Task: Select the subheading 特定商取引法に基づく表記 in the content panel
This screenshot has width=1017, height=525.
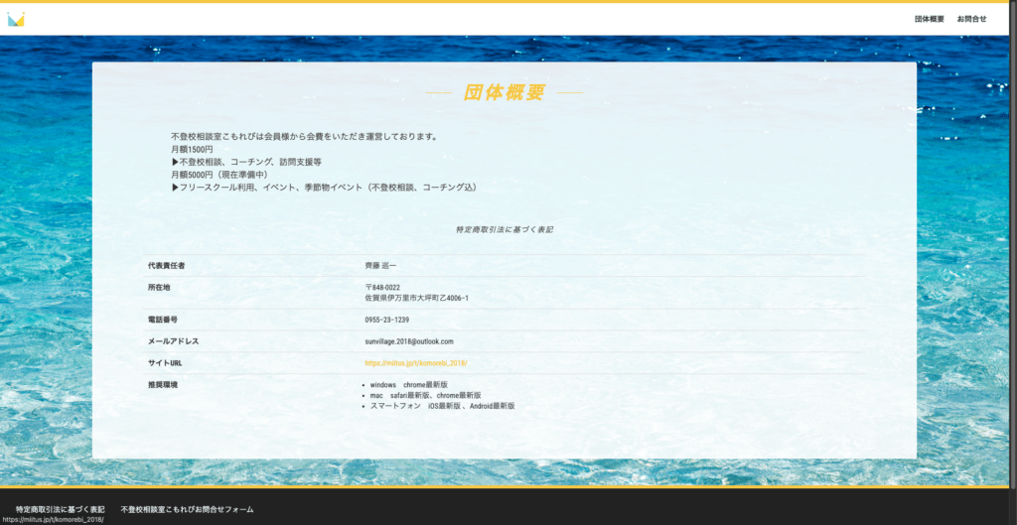Action: tap(504, 229)
